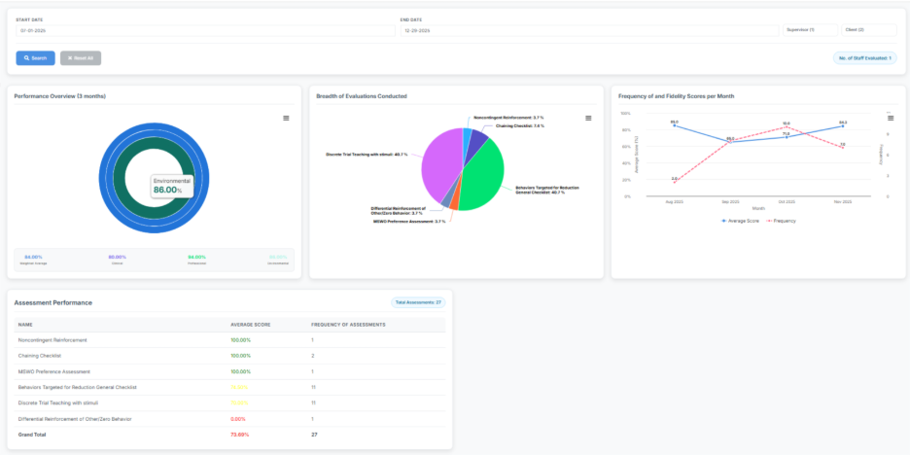Click the FREQUENCY OF ASSESSMENTS column header
The height and width of the screenshot is (455, 910).
pos(348,325)
